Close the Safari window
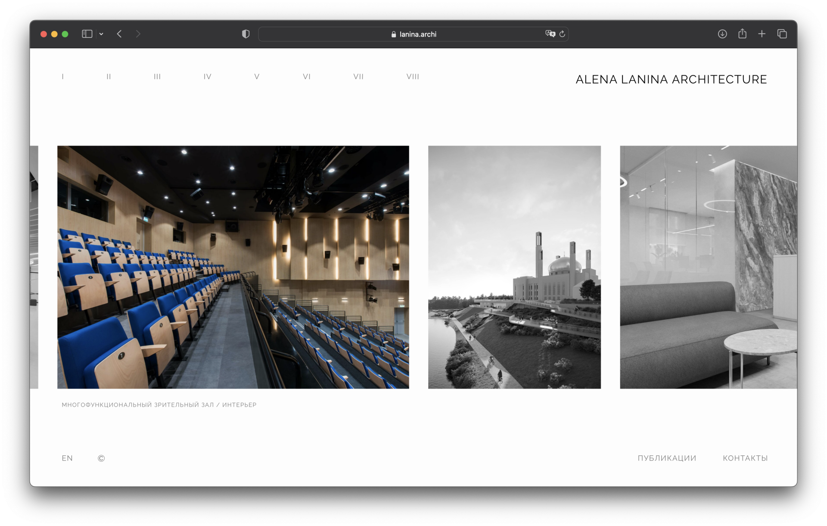The image size is (827, 526). pyautogui.click(x=44, y=34)
